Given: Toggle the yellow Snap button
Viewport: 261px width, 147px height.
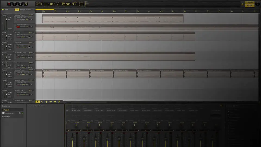Looking at the screenshot, I should point(17,10).
